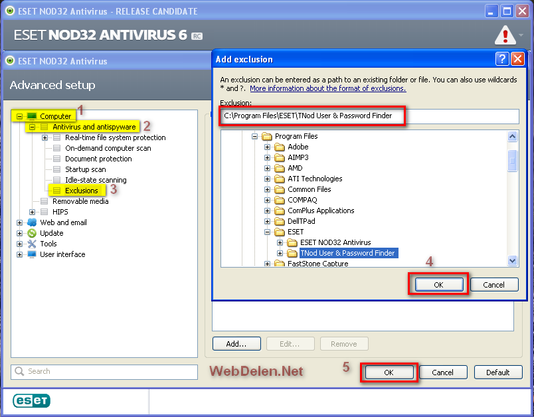Click the Exclusions page icon in tree
The height and width of the screenshot is (417, 534).
pyautogui.click(x=57, y=191)
